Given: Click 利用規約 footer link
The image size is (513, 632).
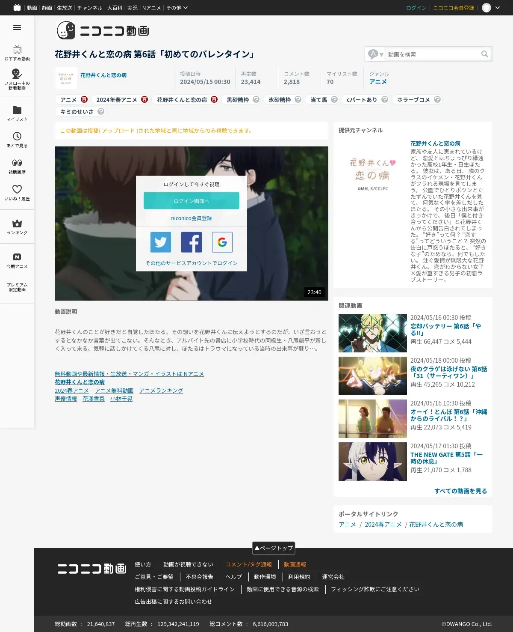Looking at the screenshot, I should 299,577.
